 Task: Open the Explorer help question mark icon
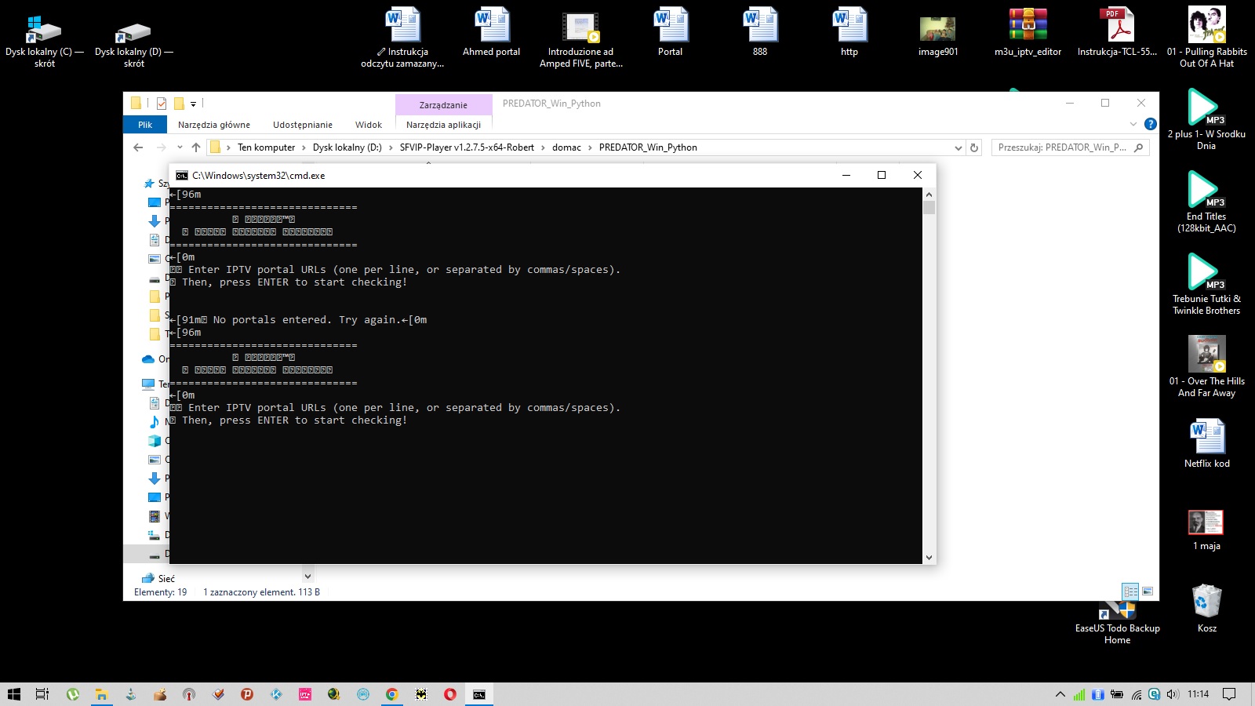coord(1150,124)
